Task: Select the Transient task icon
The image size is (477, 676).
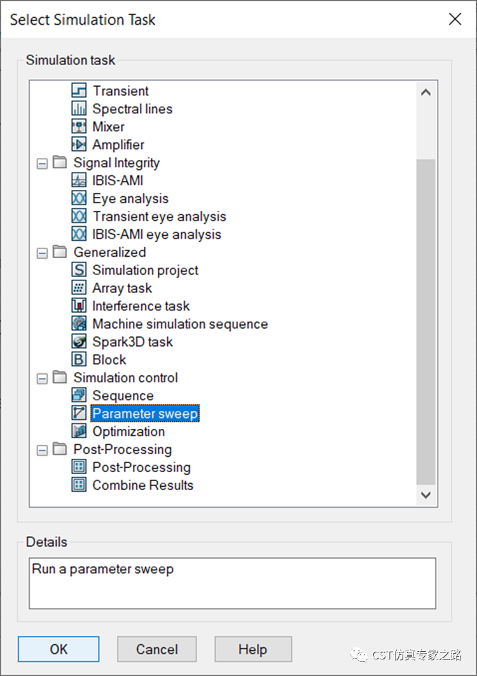Action: coord(79,90)
